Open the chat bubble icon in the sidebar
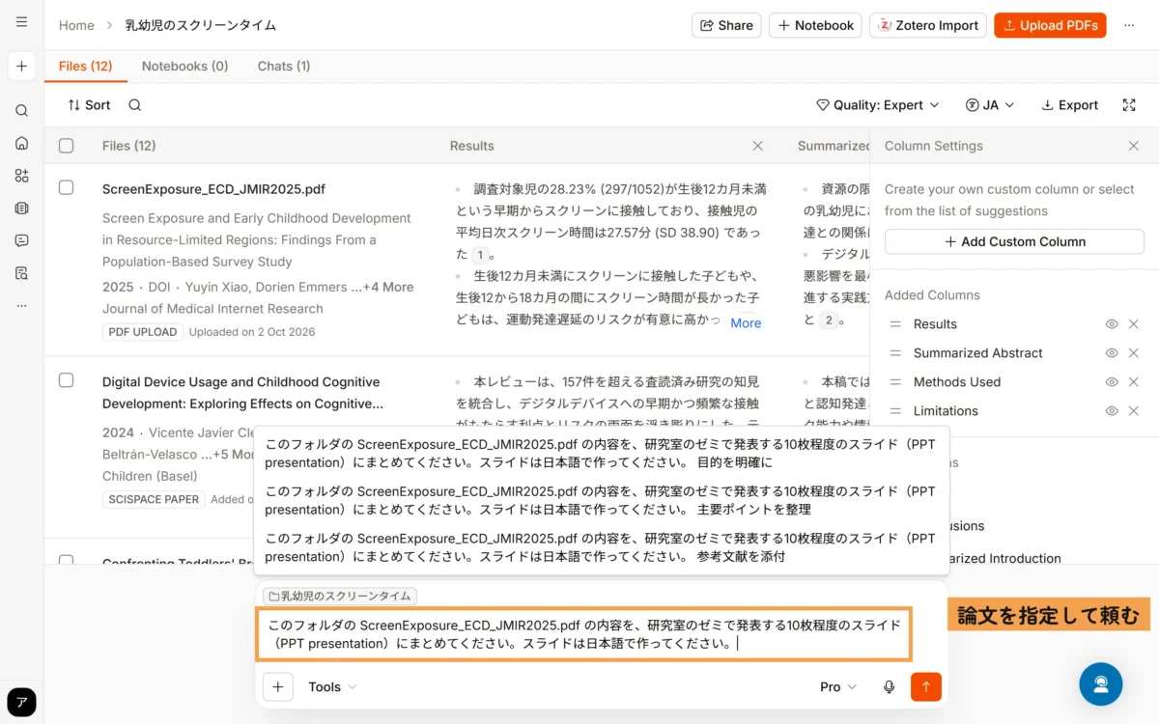 click(21, 240)
